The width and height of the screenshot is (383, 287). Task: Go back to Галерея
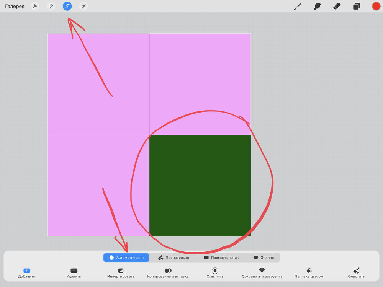15,6
